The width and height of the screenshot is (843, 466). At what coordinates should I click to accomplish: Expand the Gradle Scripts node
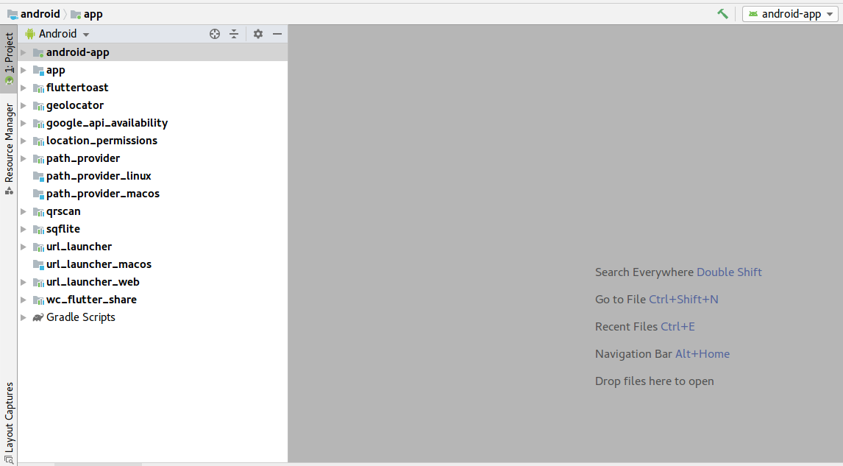click(23, 317)
